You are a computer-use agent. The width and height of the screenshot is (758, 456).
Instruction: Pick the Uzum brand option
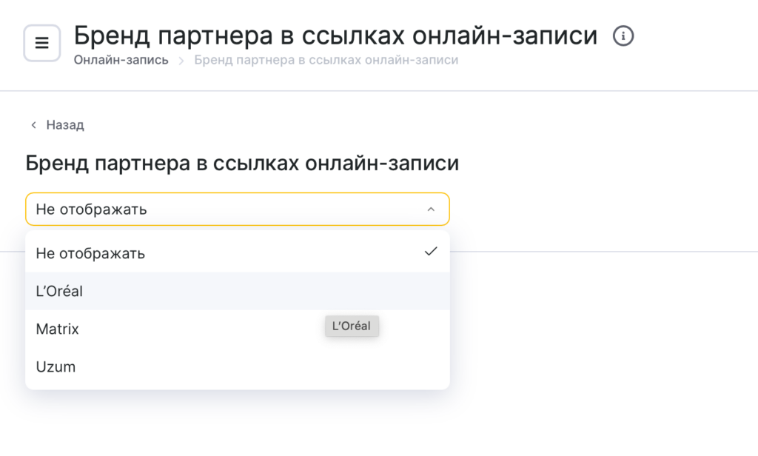click(x=56, y=366)
